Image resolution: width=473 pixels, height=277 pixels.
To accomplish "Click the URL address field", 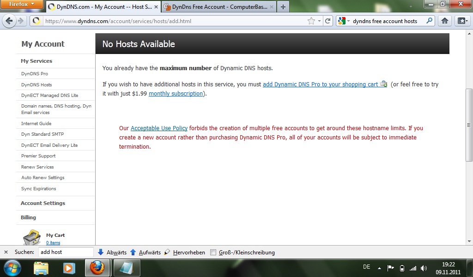I will [175, 21].
